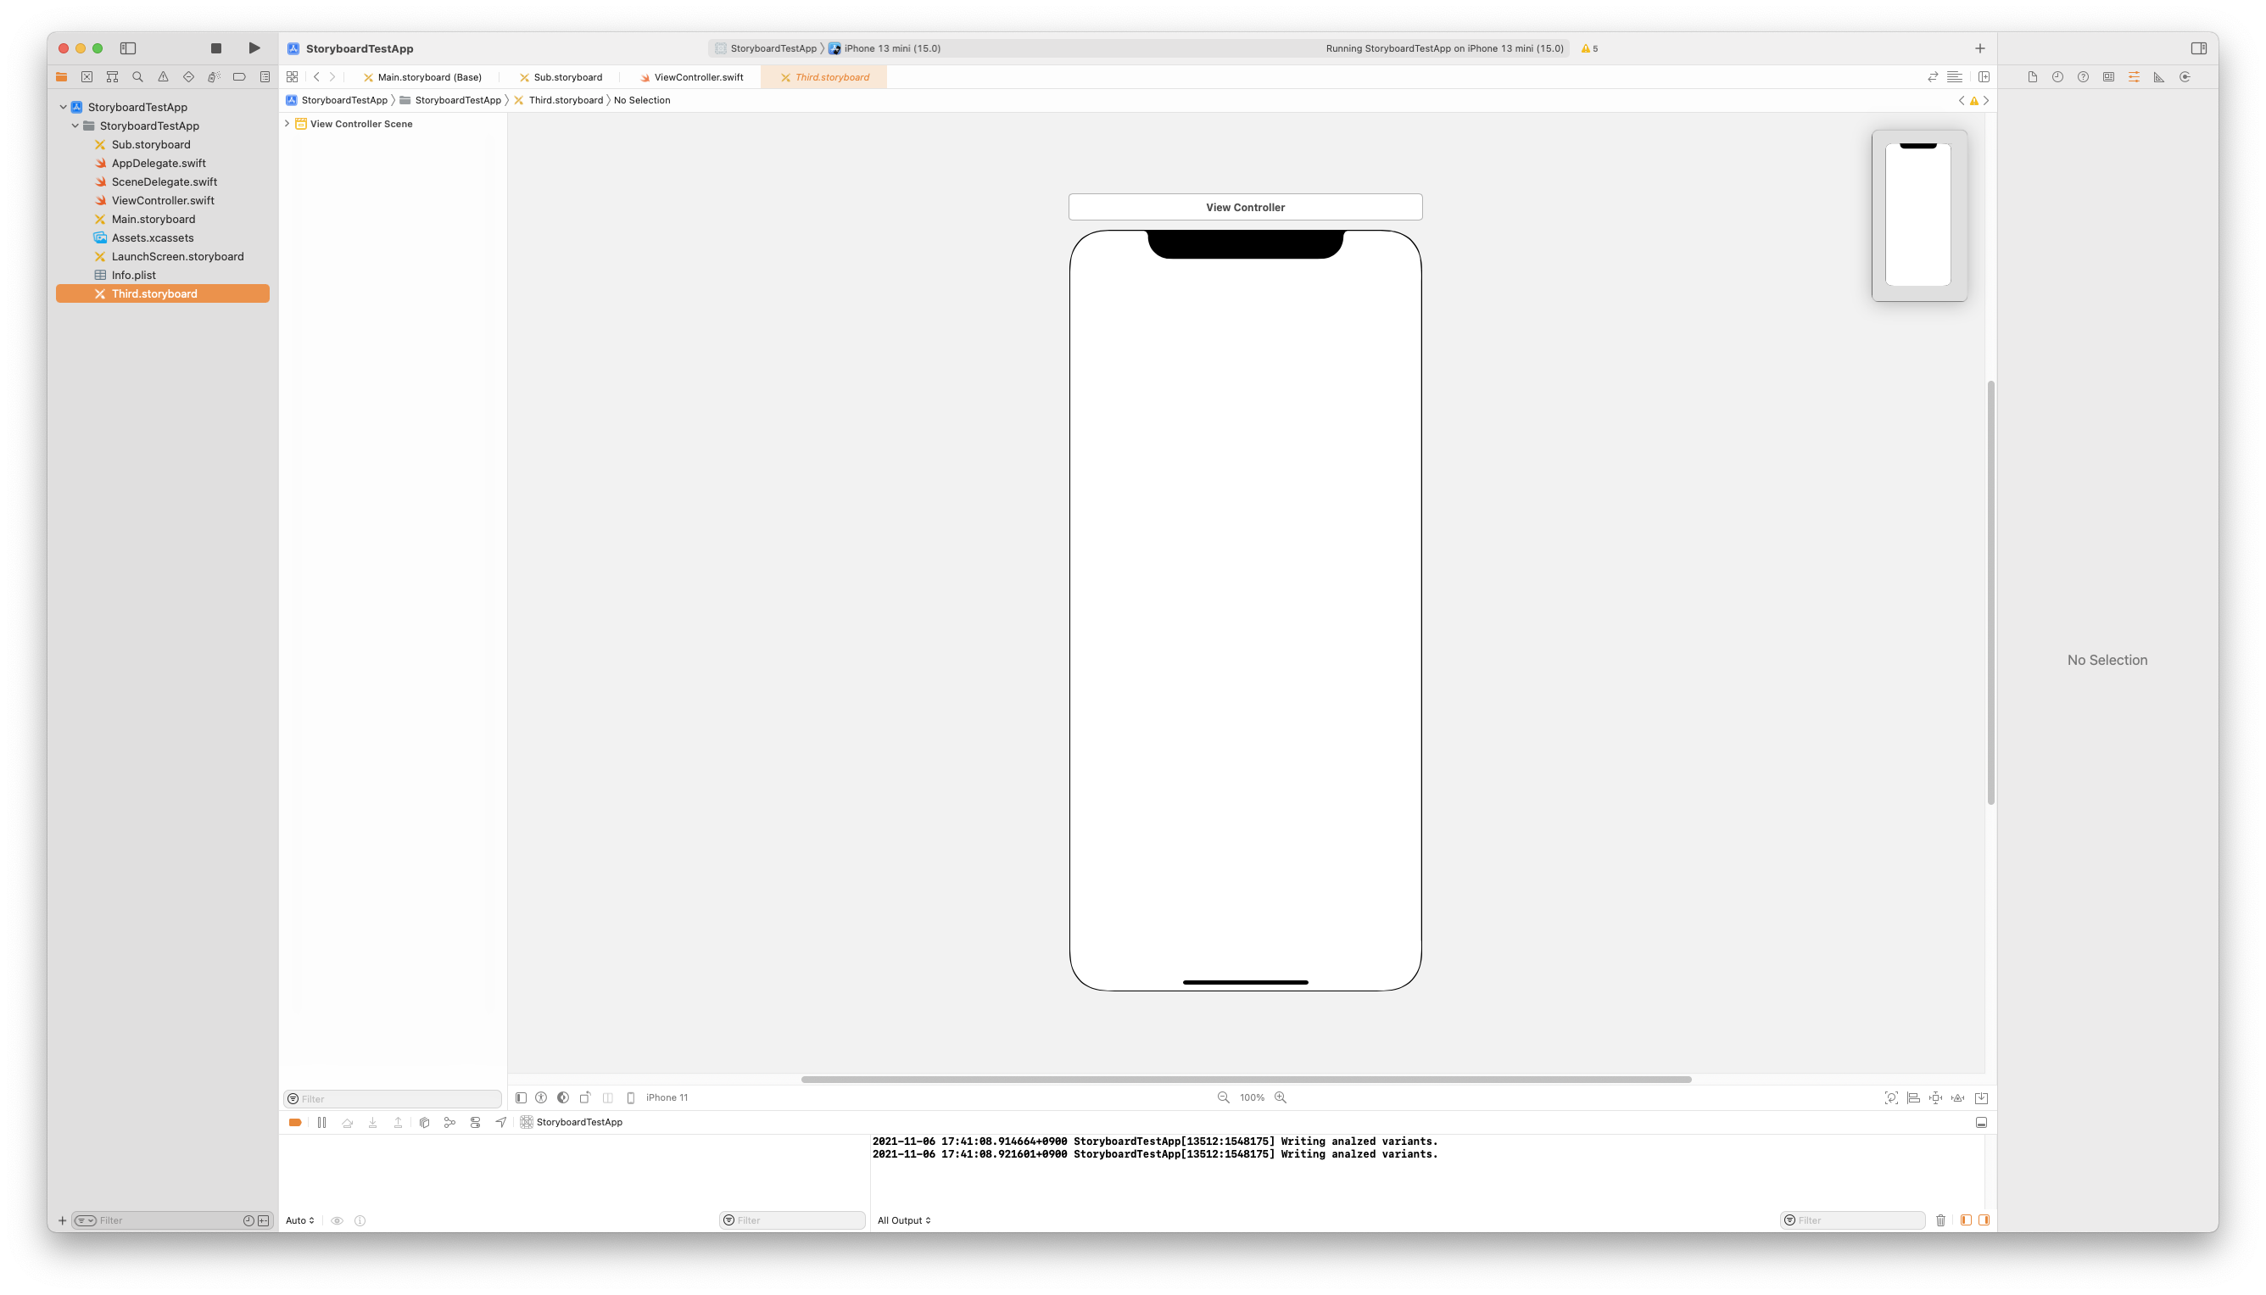Hide the console pane with the right orange toggle
The height and width of the screenshot is (1295, 2266).
coord(1984,1220)
